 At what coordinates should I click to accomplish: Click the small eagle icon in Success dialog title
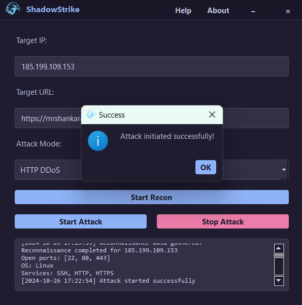pyautogui.click(x=90, y=115)
